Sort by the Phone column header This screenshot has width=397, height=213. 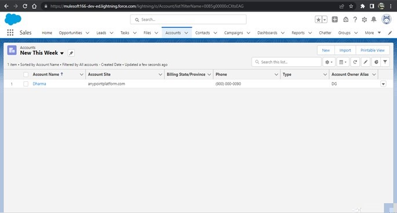[x=221, y=74]
